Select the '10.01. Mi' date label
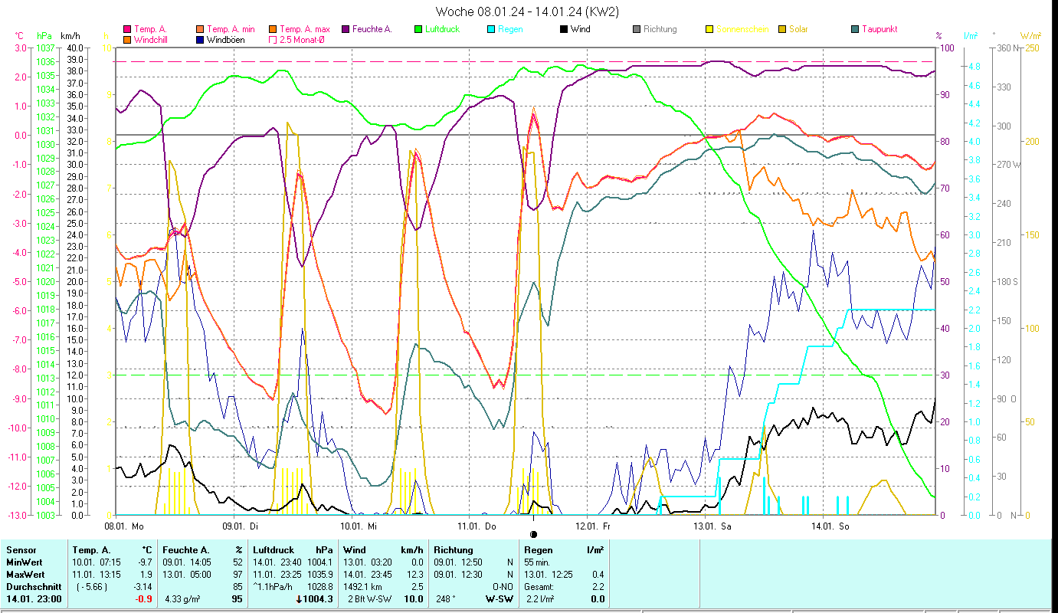 click(x=359, y=526)
